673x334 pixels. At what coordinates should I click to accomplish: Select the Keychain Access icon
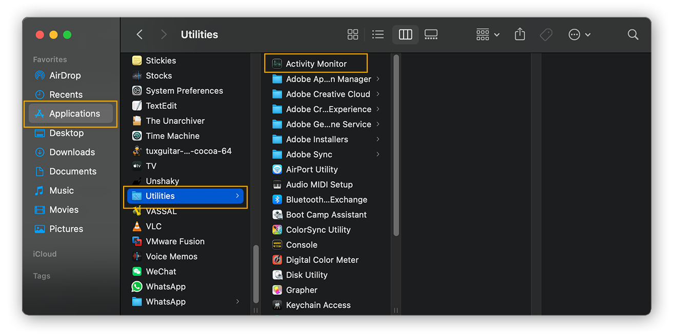point(277,305)
